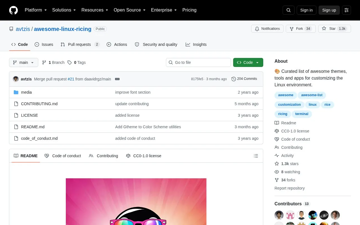
Task: Open Contributors 13 heading link
Action: [x=292, y=204]
